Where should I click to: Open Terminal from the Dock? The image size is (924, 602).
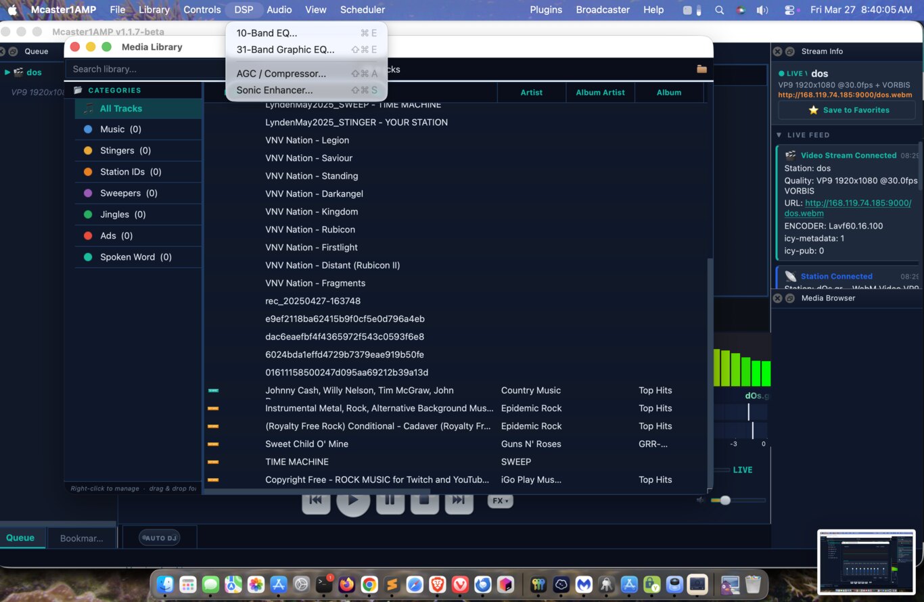coord(324,584)
